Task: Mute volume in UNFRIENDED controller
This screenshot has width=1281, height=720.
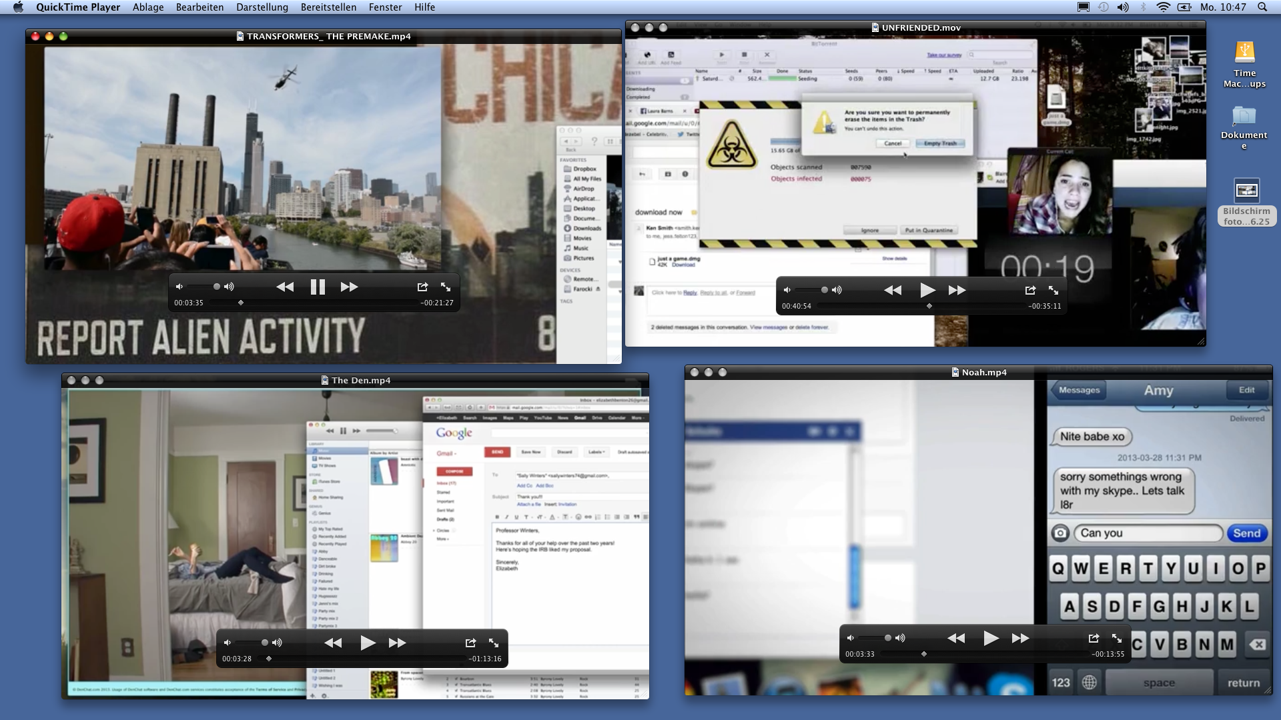Action: point(787,290)
